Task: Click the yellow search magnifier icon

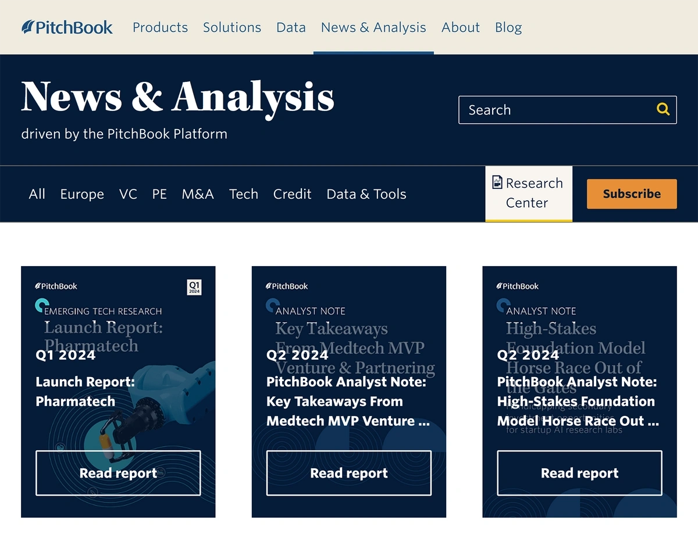Action: [x=663, y=109]
